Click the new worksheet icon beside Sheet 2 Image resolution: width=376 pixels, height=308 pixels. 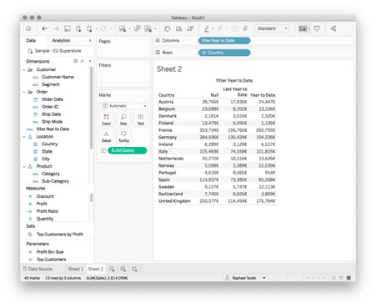(x=112, y=269)
